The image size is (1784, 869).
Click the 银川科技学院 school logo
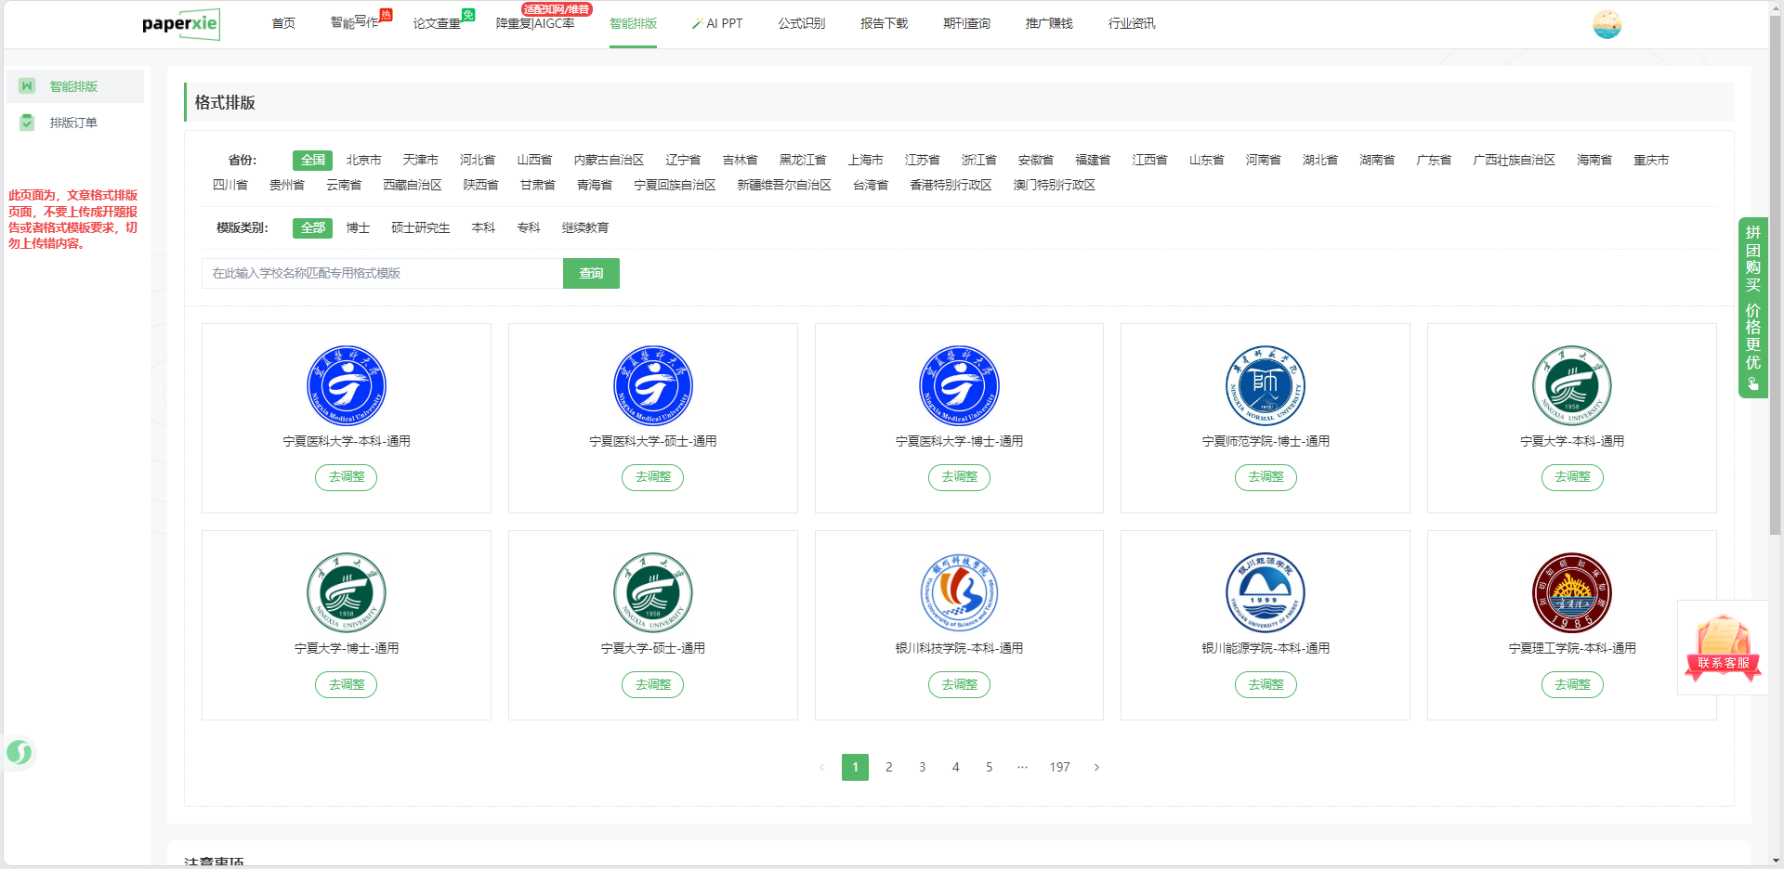coord(959,592)
